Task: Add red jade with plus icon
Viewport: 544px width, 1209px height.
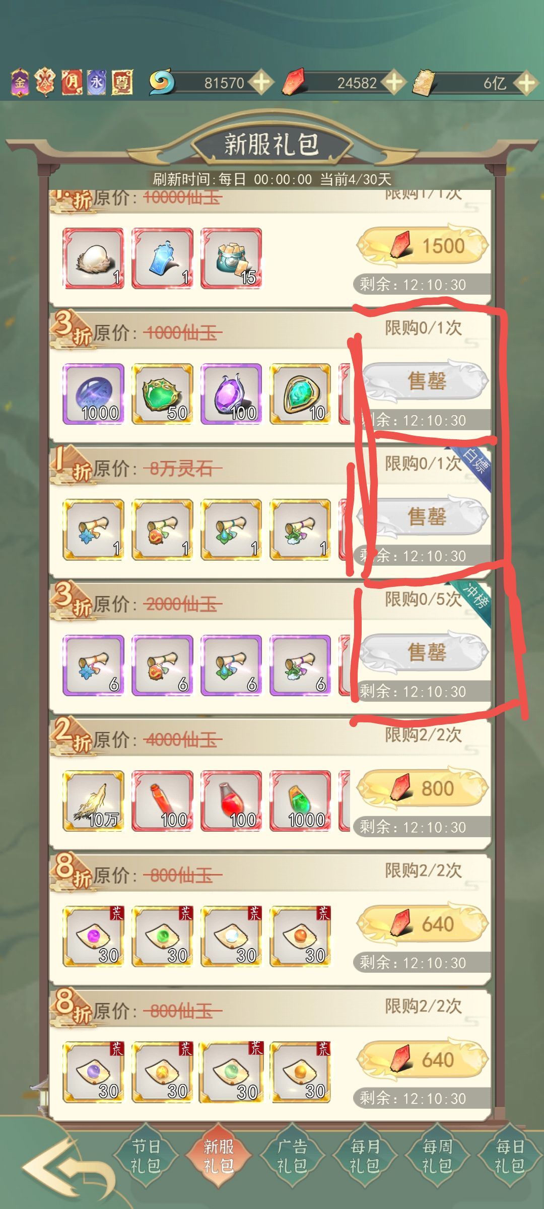Action: coord(394,82)
